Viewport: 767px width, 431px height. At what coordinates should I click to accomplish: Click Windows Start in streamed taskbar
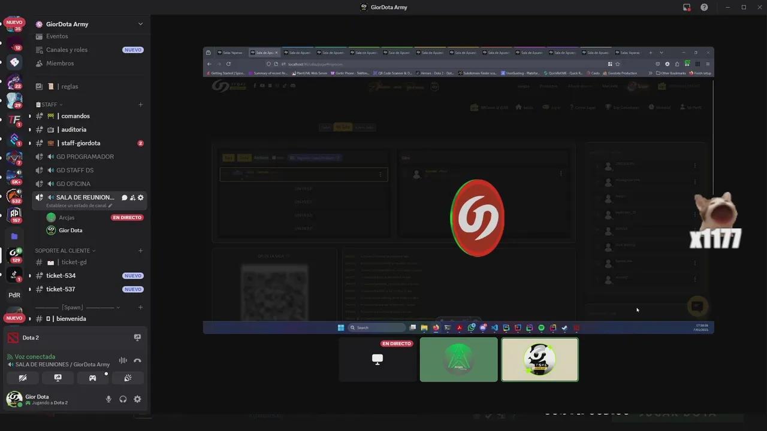click(341, 327)
